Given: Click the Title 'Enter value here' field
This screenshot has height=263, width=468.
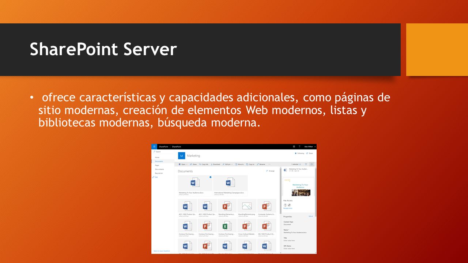Looking at the screenshot, I should pos(289,241).
